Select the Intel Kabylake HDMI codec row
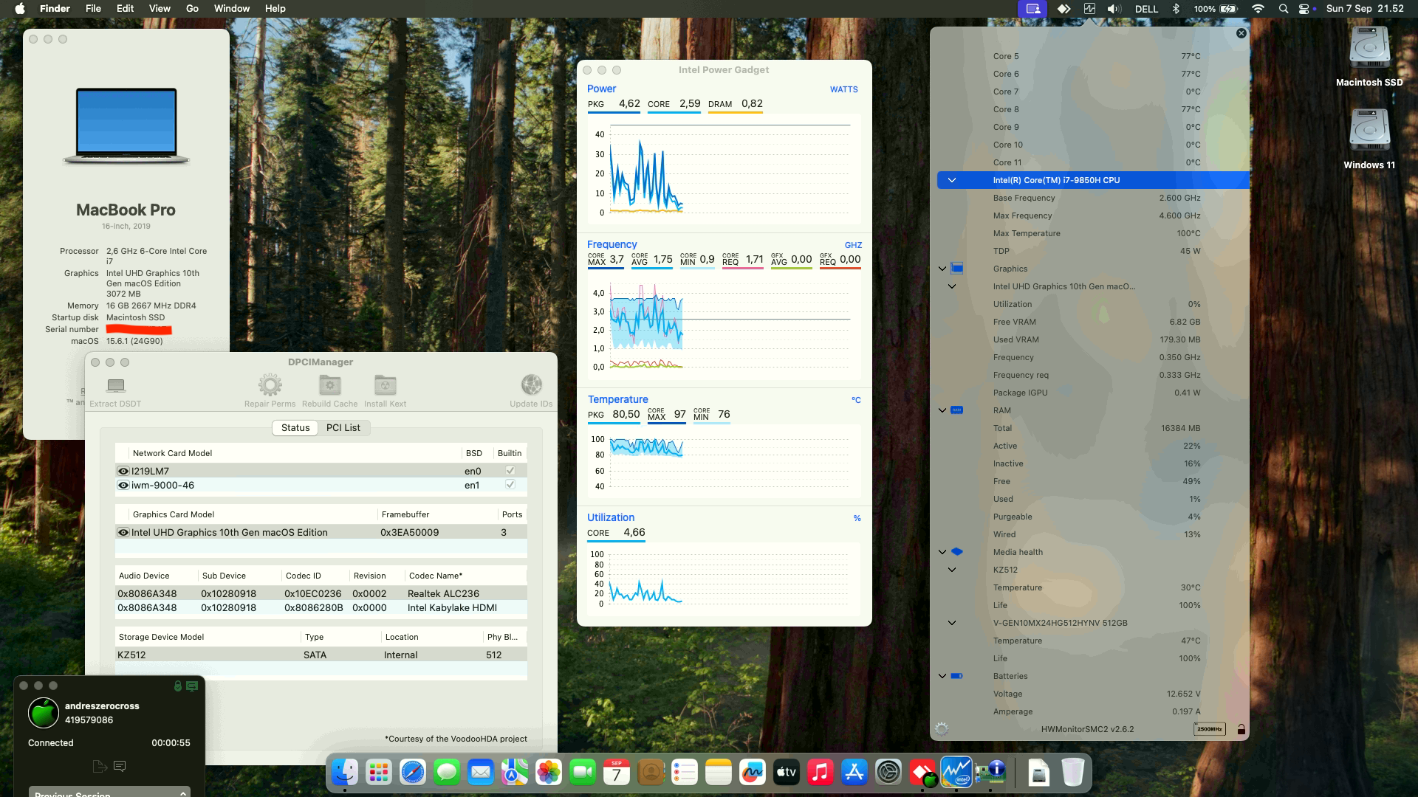 [321, 607]
